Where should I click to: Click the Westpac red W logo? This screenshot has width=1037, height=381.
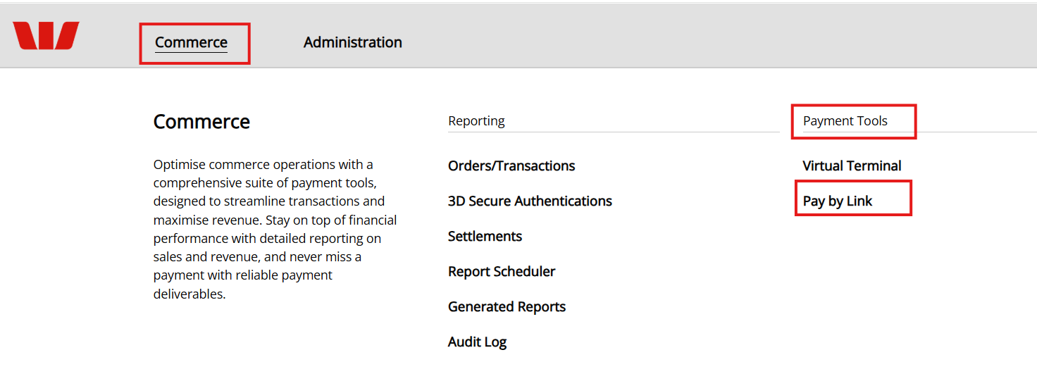46,35
